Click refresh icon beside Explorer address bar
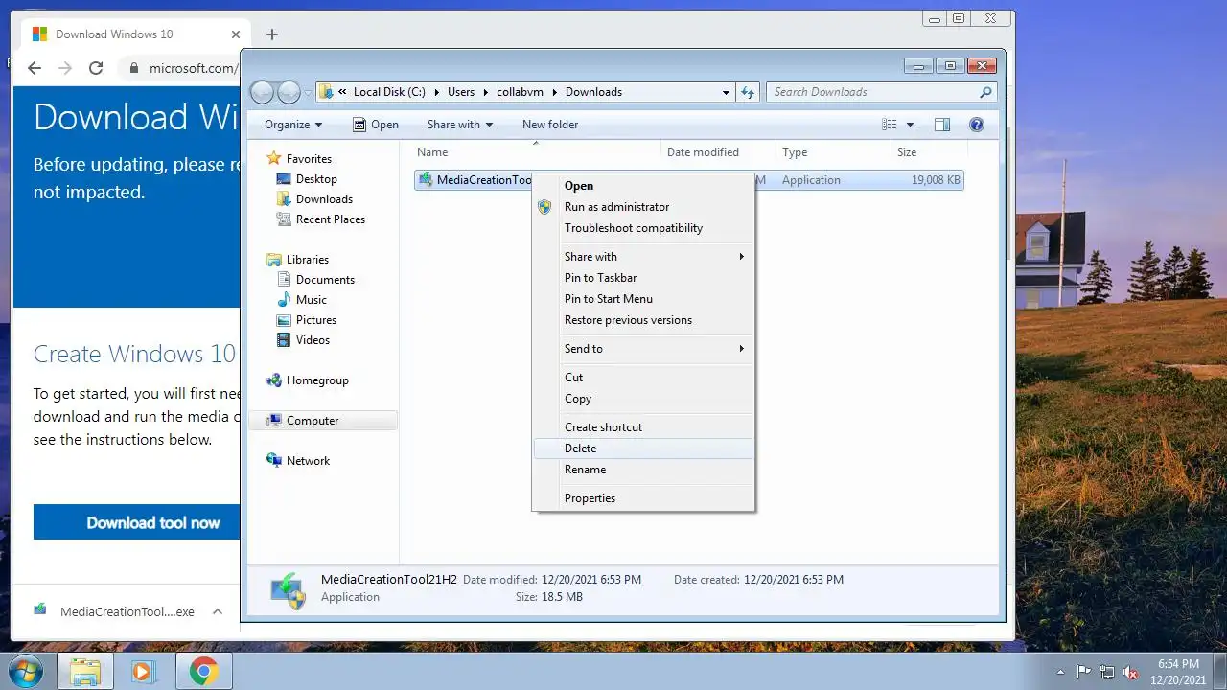 tap(750, 92)
